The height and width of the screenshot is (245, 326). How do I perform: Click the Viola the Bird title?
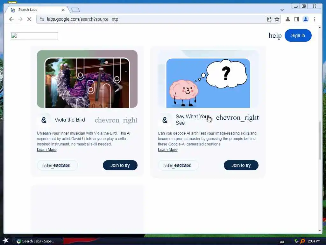point(70,120)
